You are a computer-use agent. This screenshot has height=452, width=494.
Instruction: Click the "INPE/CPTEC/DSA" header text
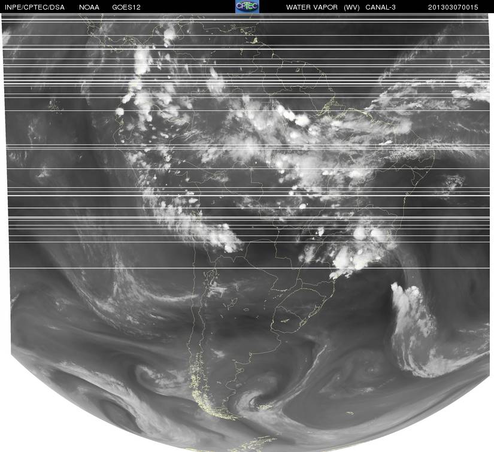coord(35,7)
